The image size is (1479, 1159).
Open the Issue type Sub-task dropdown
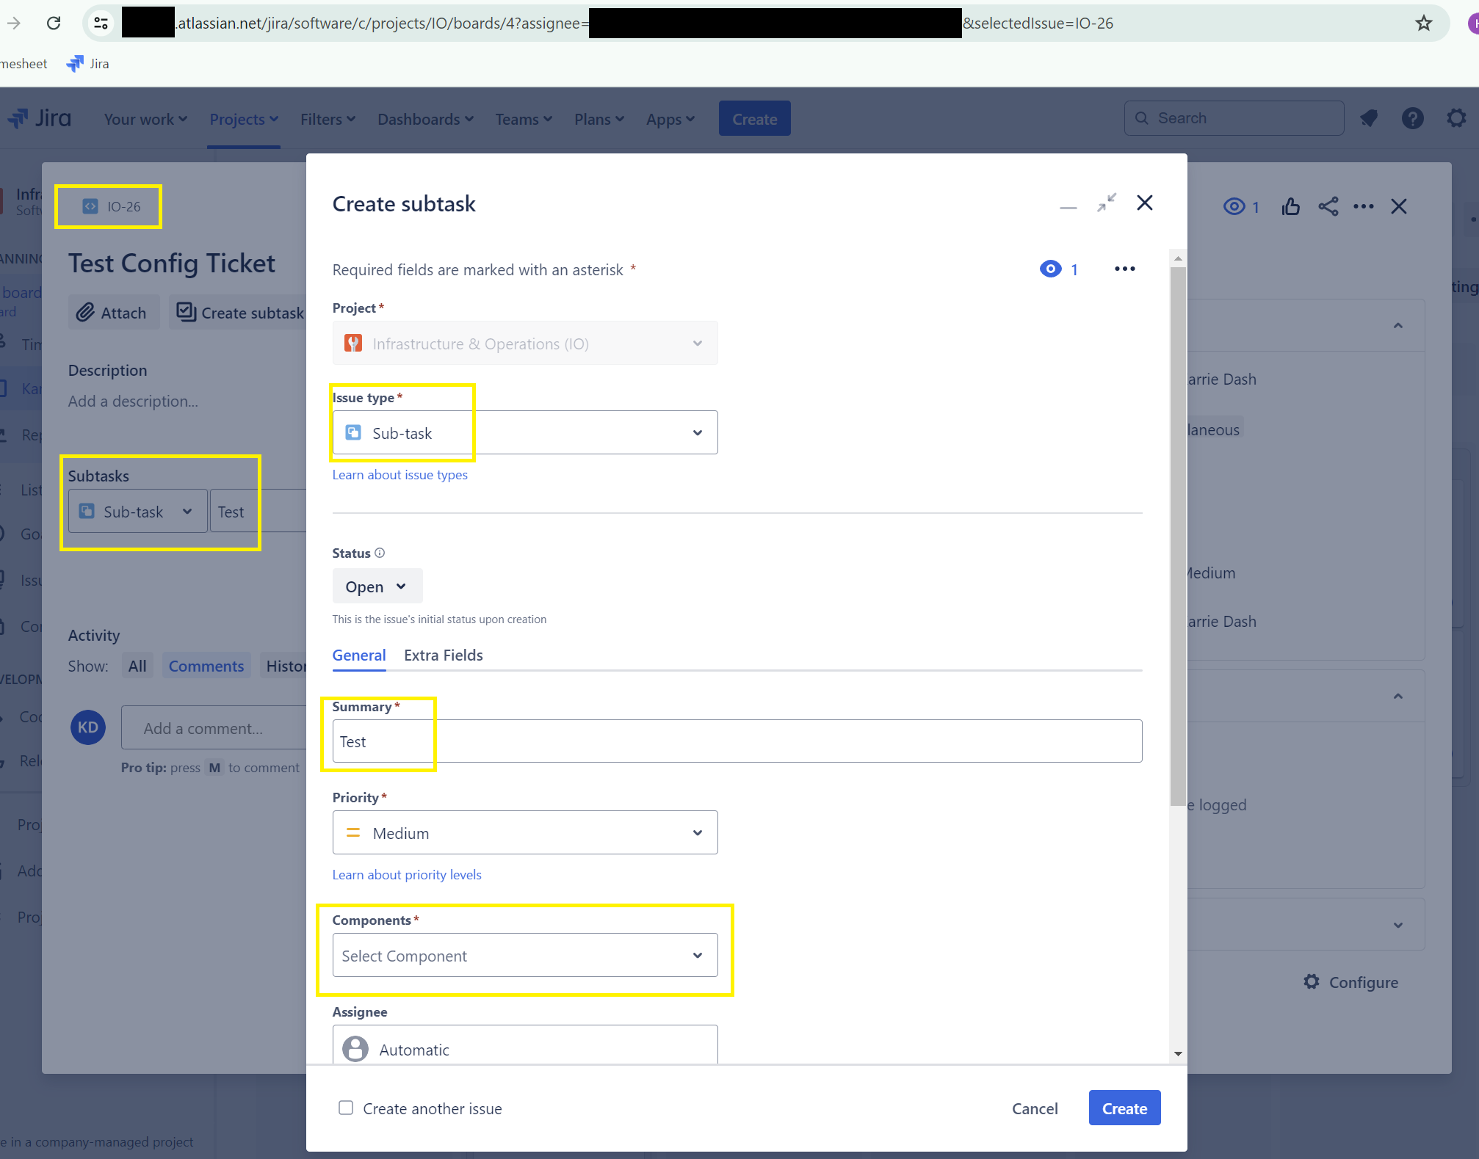coord(524,433)
